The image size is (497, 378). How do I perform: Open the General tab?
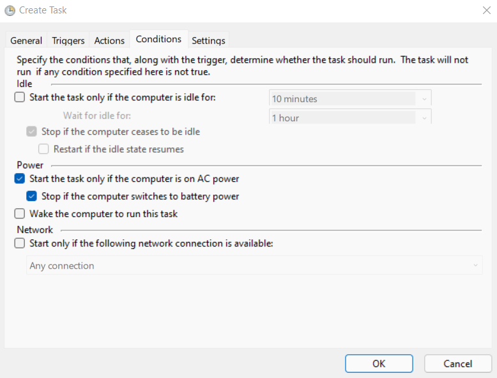pos(26,41)
